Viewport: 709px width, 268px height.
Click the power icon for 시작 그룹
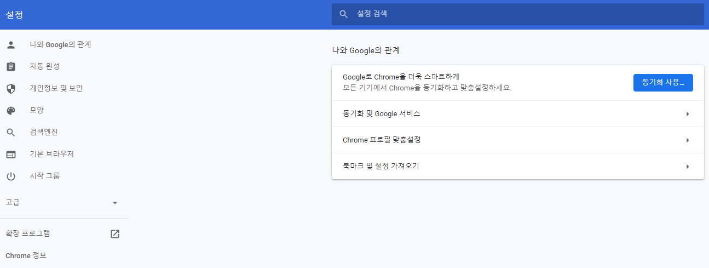(11, 176)
